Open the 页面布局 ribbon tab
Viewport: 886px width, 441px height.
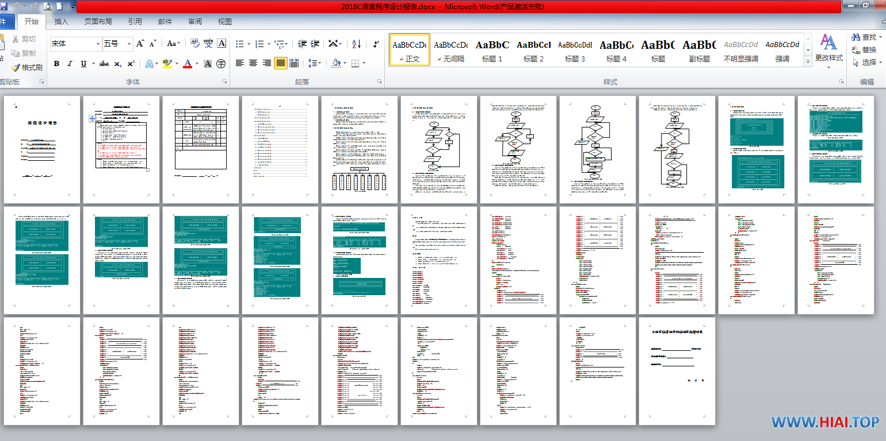tap(98, 22)
